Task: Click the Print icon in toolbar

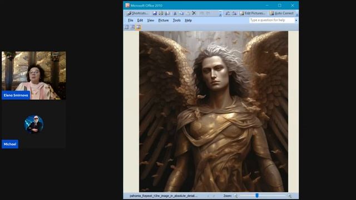Action: point(161,13)
